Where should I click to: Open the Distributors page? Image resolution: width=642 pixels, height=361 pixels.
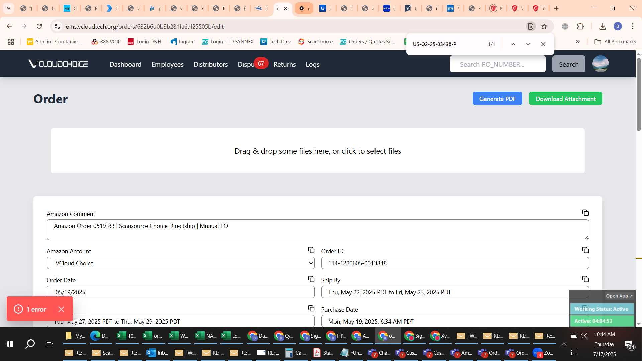coord(211,64)
